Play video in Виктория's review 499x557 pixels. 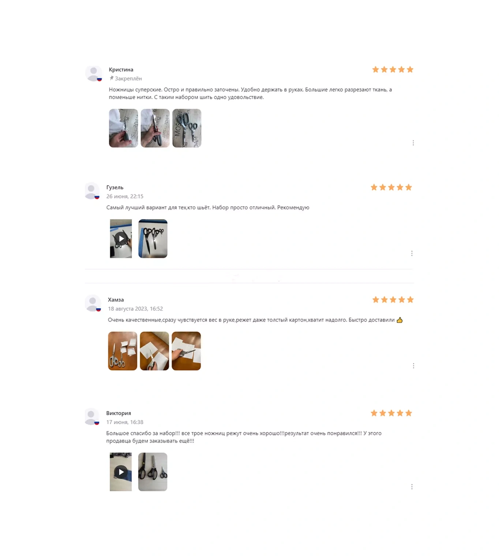point(121,472)
